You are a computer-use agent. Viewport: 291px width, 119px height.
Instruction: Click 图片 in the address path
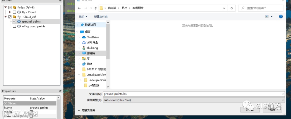point(124,8)
